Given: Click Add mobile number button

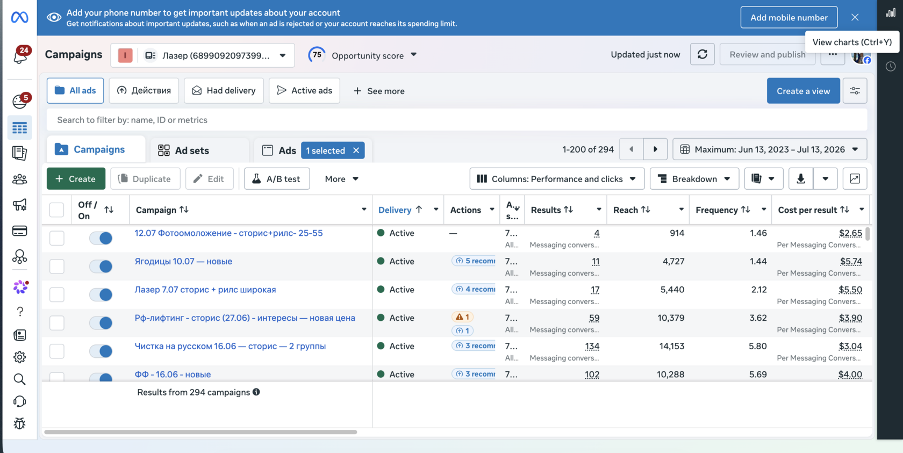Looking at the screenshot, I should (789, 17).
